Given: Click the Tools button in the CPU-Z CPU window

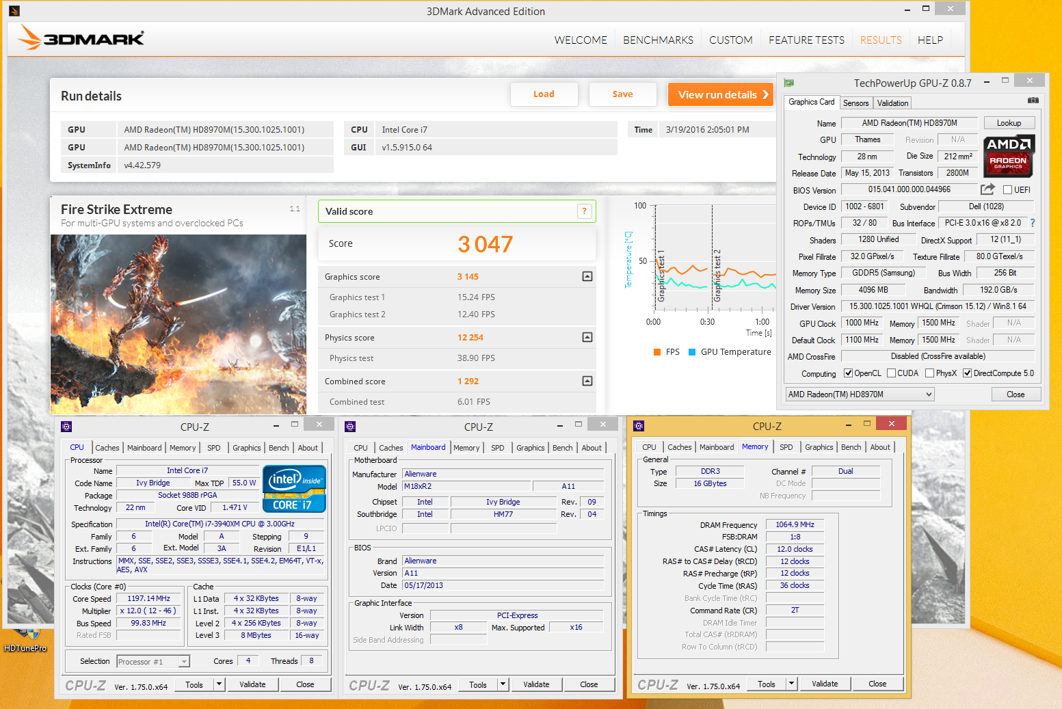Looking at the screenshot, I should tap(195, 684).
